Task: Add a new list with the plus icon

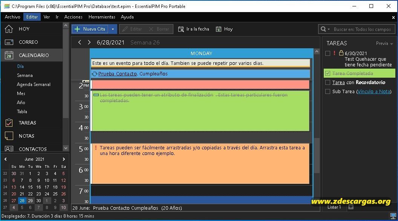Action: coord(351,207)
